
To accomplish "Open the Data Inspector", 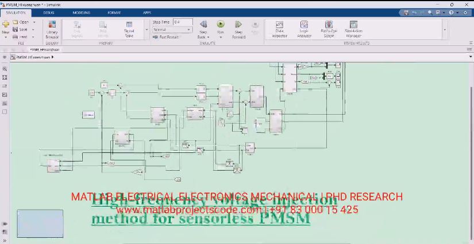I will [279, 27].
